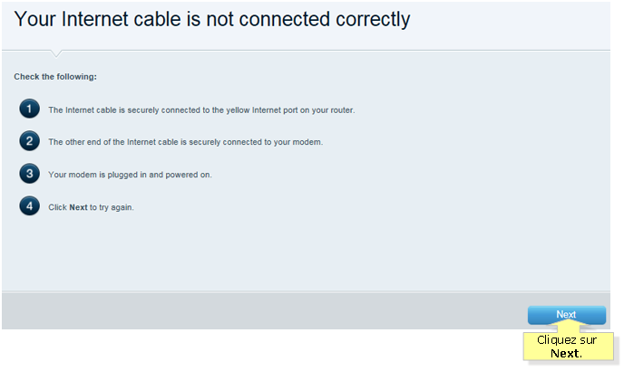Select the step 4 number circle

coord(29,205)
